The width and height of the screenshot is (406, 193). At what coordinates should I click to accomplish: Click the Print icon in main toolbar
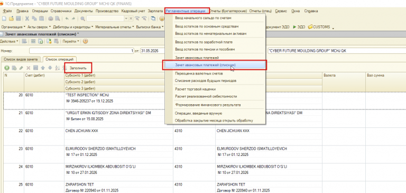click(x=51, y=19)
